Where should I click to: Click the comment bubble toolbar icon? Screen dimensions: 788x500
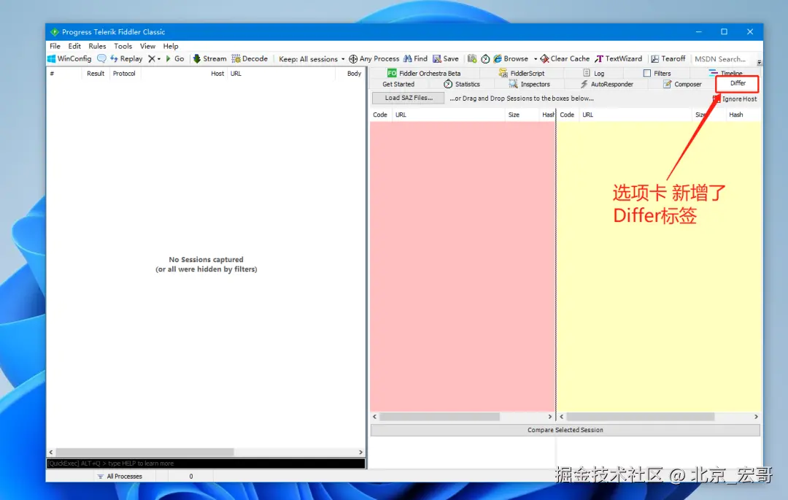point(101,59)
